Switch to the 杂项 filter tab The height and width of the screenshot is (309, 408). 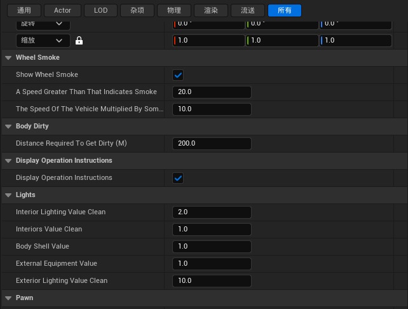pyautogui.click(x=137, y=10)
